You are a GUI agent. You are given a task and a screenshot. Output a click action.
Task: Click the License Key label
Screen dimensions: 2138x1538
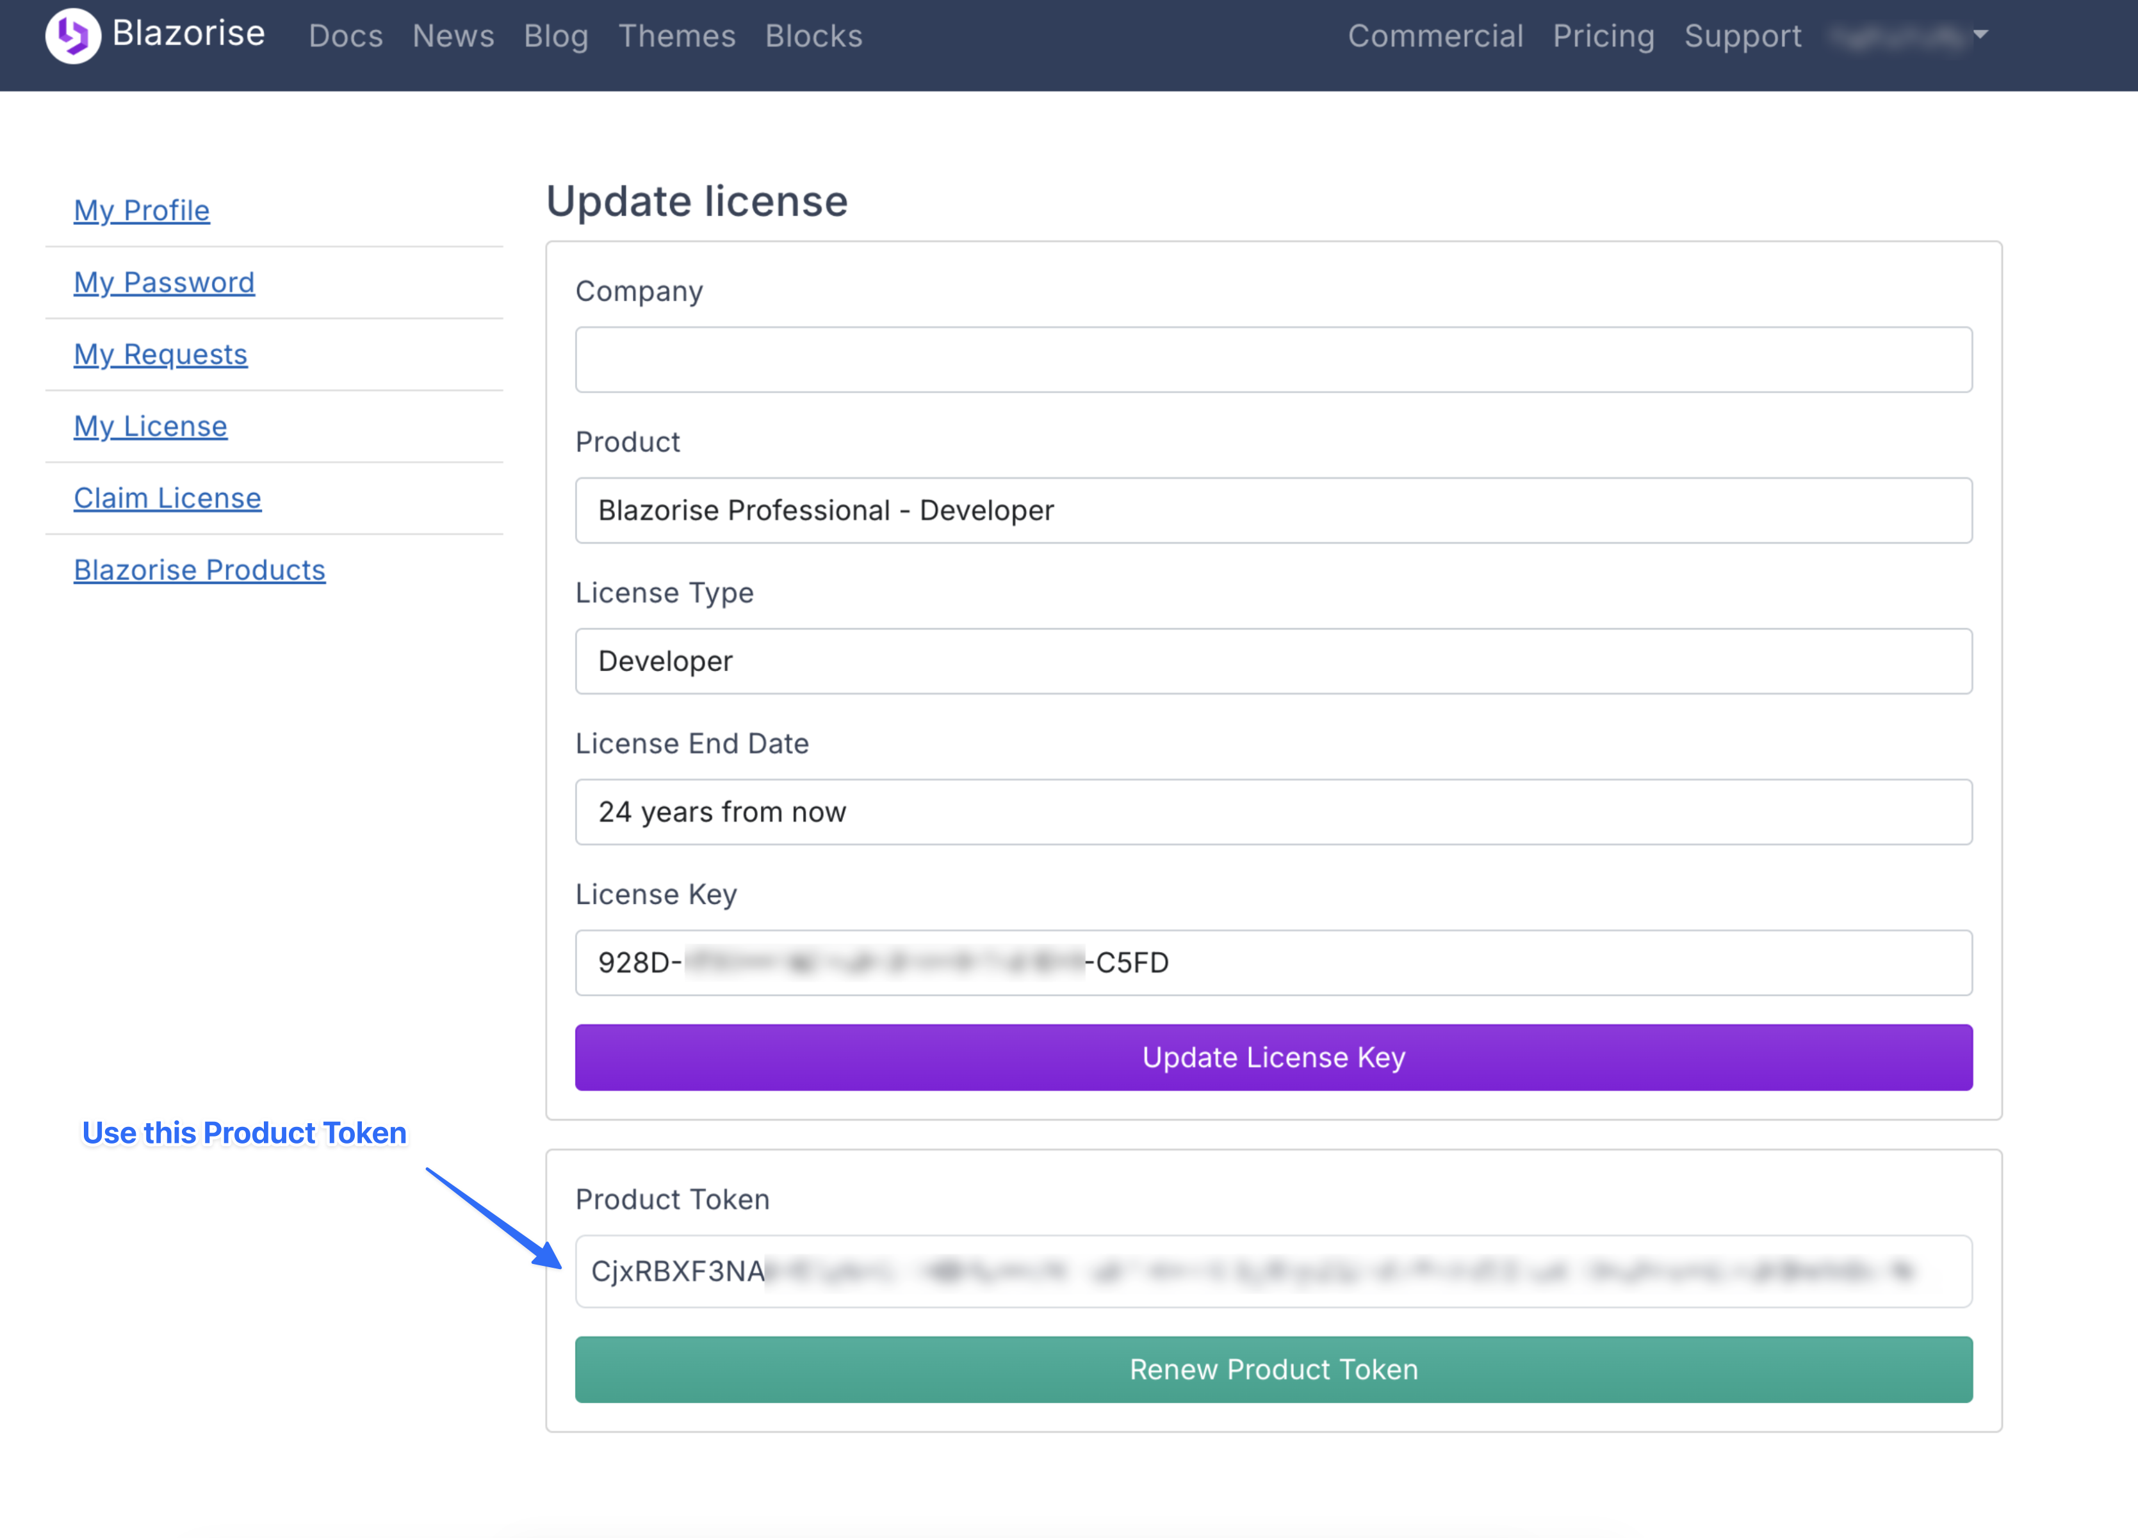pos(656,894)
